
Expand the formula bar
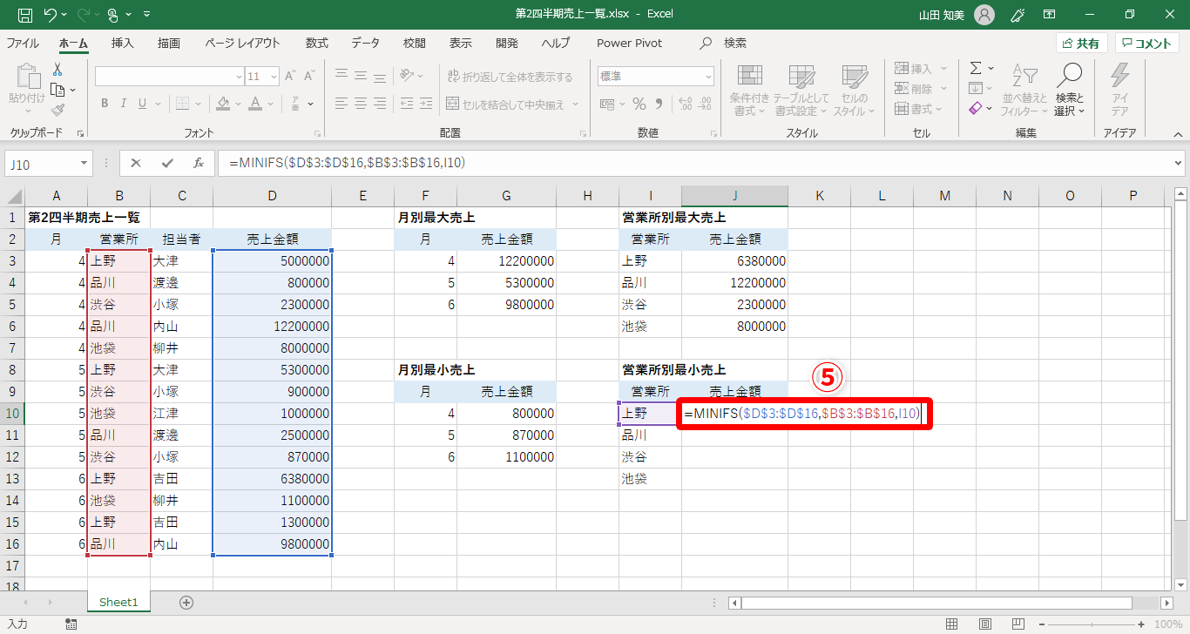point(1179,163)
